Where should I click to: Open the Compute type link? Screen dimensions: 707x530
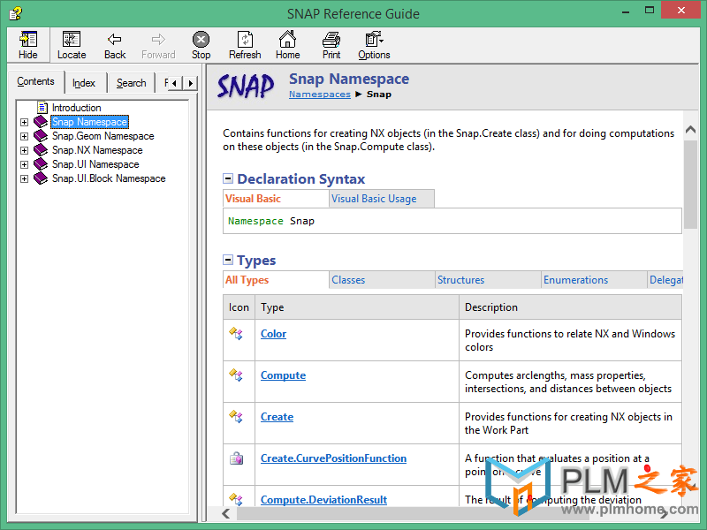(283, 375)
